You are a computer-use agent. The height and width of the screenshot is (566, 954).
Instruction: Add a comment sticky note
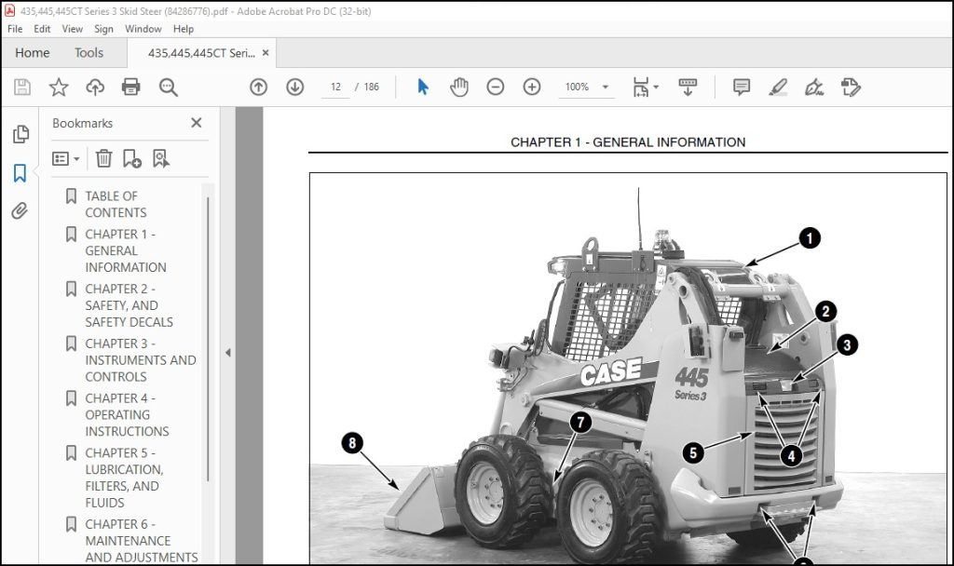click(741, 87)
